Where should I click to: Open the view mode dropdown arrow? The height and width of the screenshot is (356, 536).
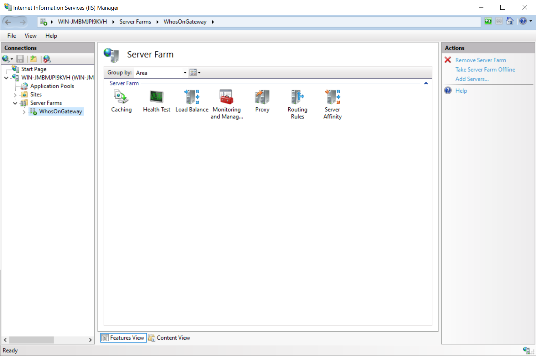[199, 73]
